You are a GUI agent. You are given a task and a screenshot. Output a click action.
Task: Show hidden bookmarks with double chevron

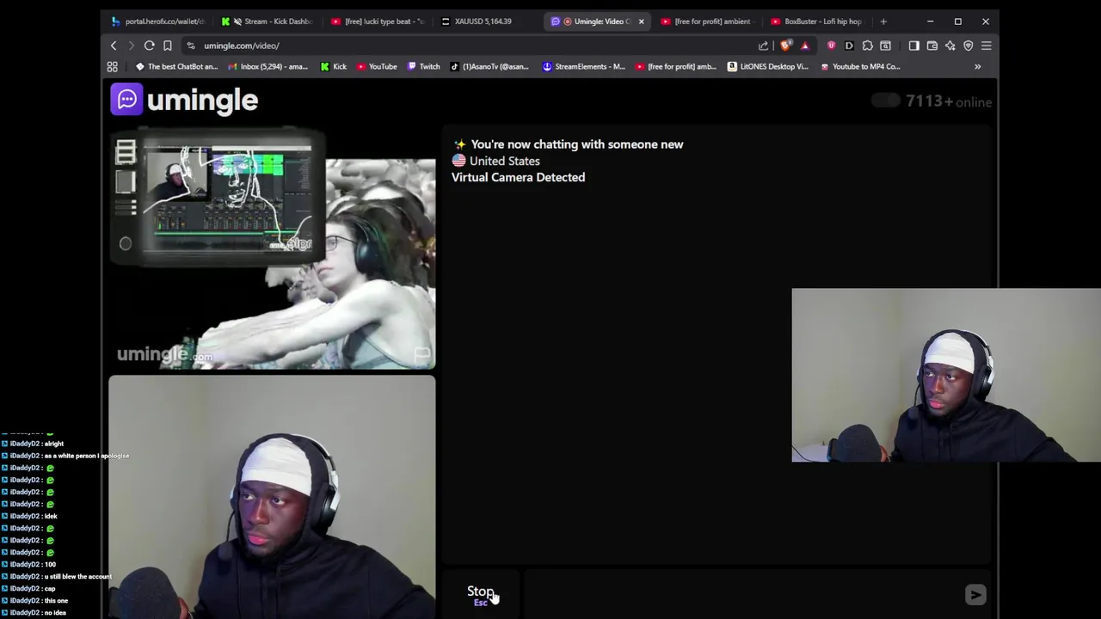[x=977, y=66]
